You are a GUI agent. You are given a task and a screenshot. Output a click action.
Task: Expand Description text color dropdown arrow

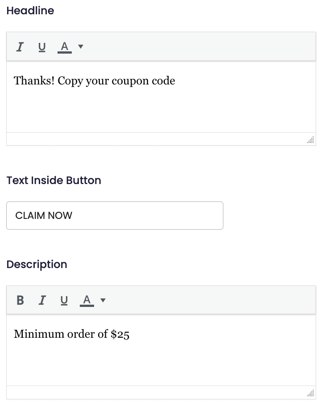click(x=103, y=300)
